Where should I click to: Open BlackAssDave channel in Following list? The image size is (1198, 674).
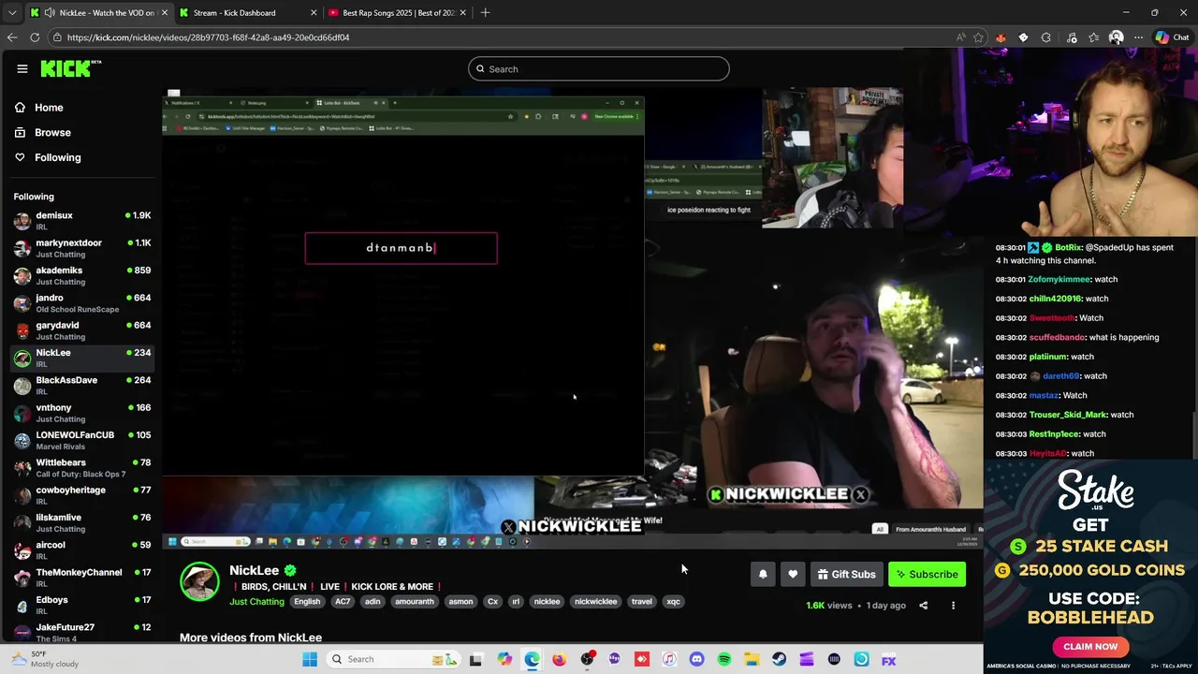tap(82, 386)
